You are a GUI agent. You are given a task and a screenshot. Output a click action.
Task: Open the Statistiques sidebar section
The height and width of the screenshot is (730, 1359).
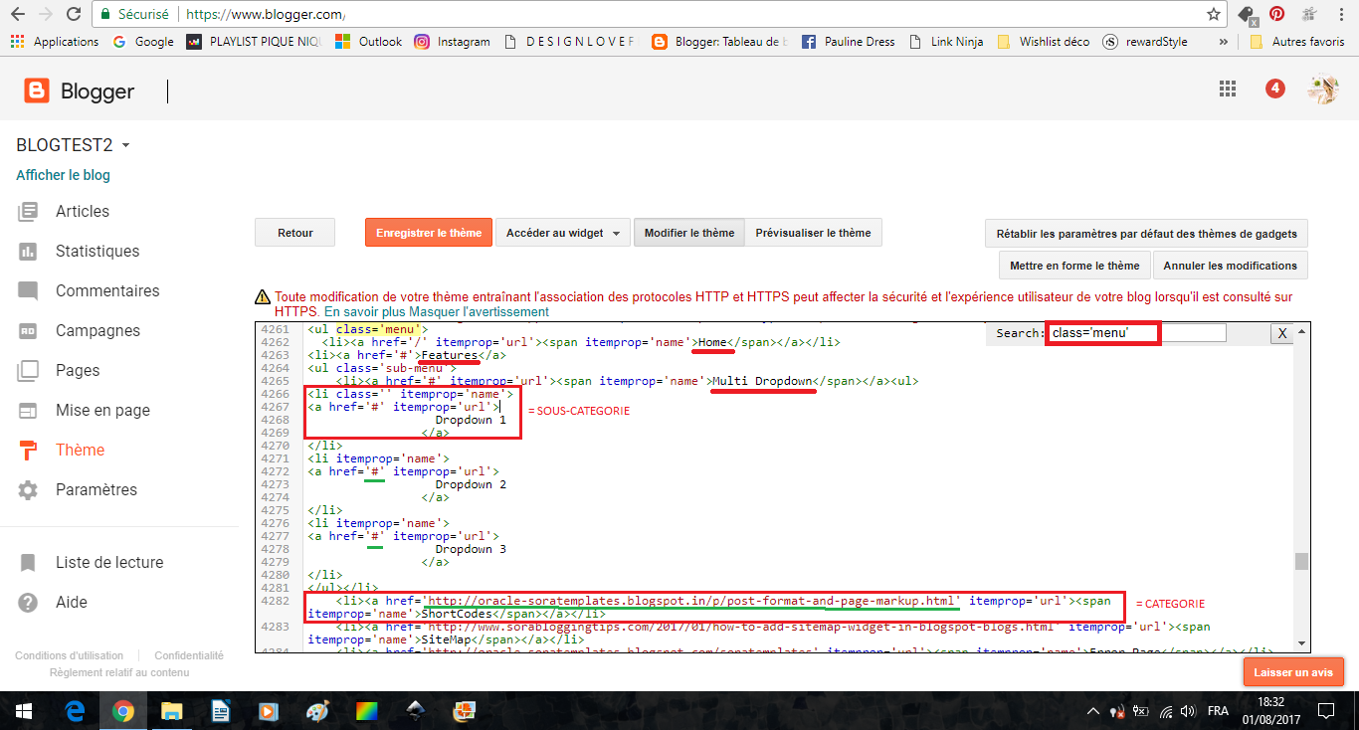97,251
